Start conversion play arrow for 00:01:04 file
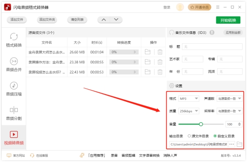Image resolution: width=247 pixels, height=162 pixels. 135,52
